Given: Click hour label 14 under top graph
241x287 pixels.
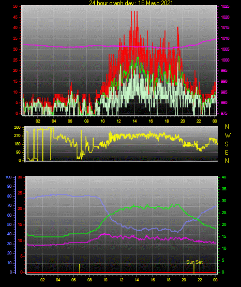Looking at the screenshot, I should point(134,121).
